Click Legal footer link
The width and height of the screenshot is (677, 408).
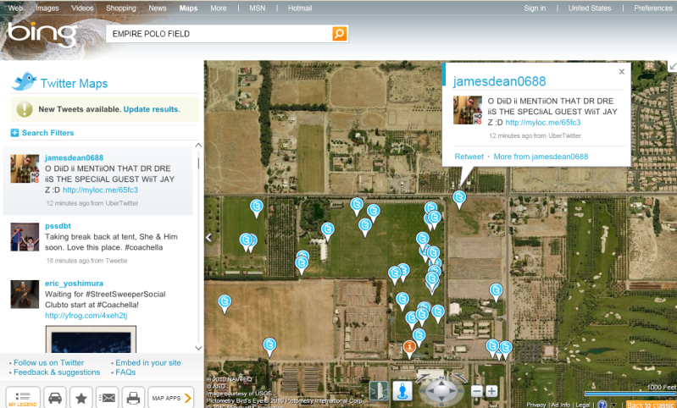click(x=583, y=405)
